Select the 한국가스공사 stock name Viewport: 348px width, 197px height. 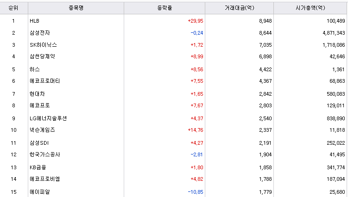point(45,154)
